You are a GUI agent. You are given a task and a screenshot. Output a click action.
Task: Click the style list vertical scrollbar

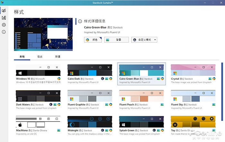click(222, 92)
